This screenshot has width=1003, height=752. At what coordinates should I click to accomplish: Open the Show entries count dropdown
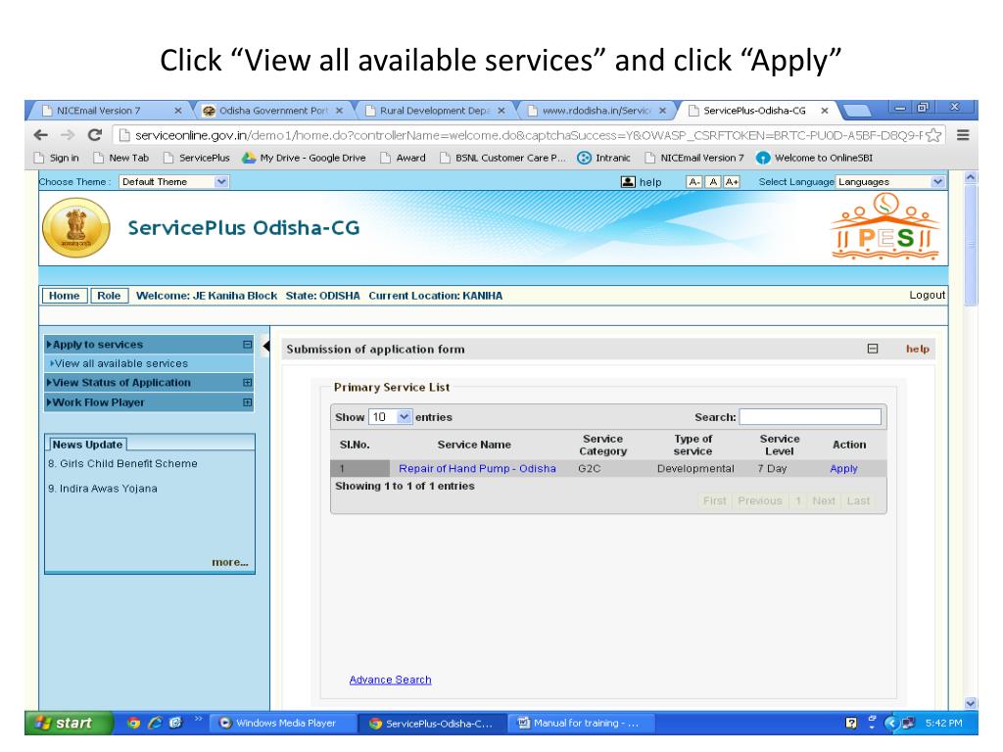[x=390, y=417]
